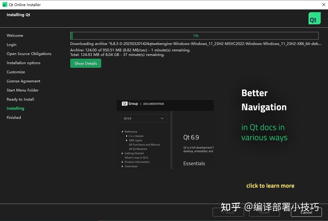Click 'All Functions and Macros' entry
This screenshot has height=221, width=328.
144,145
